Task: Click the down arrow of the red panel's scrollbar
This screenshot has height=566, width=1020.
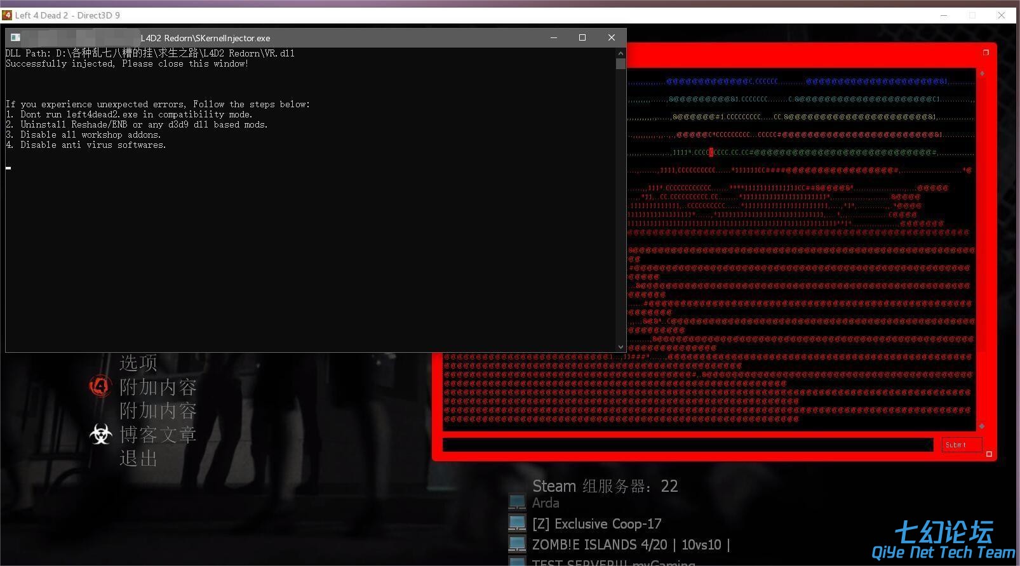Action: coord(982,426)
